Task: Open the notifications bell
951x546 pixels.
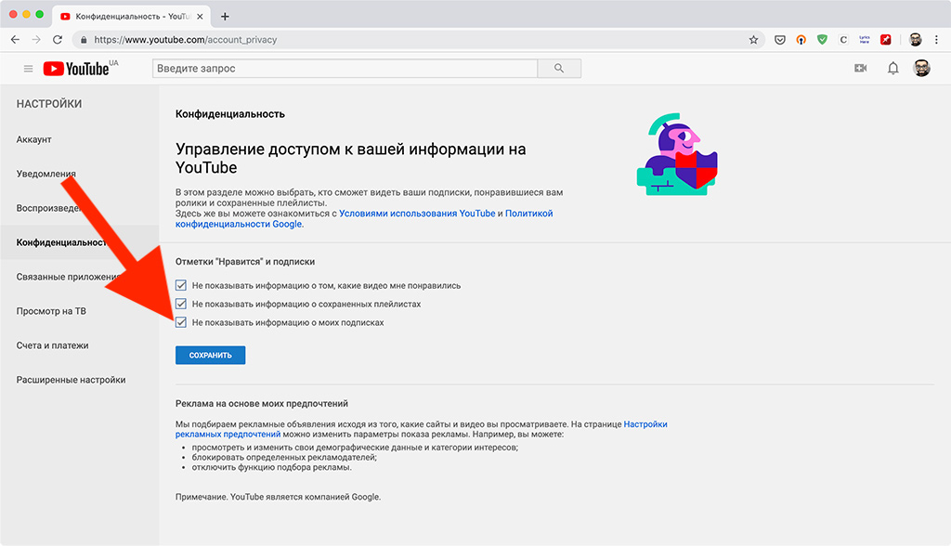Action: (892, 69)
